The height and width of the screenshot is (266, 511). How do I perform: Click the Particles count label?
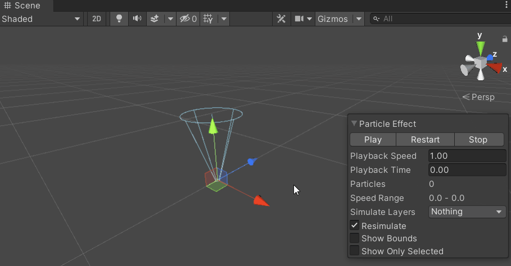click(368, 184)
